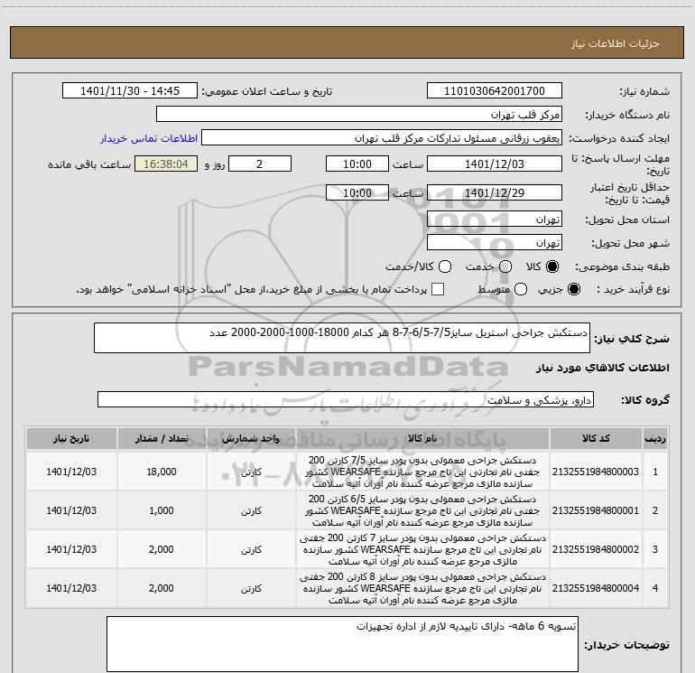Click the buyer name field مرکز قلب تهران
The height and width of the screenshot is (673, 695).
[359, 115]
